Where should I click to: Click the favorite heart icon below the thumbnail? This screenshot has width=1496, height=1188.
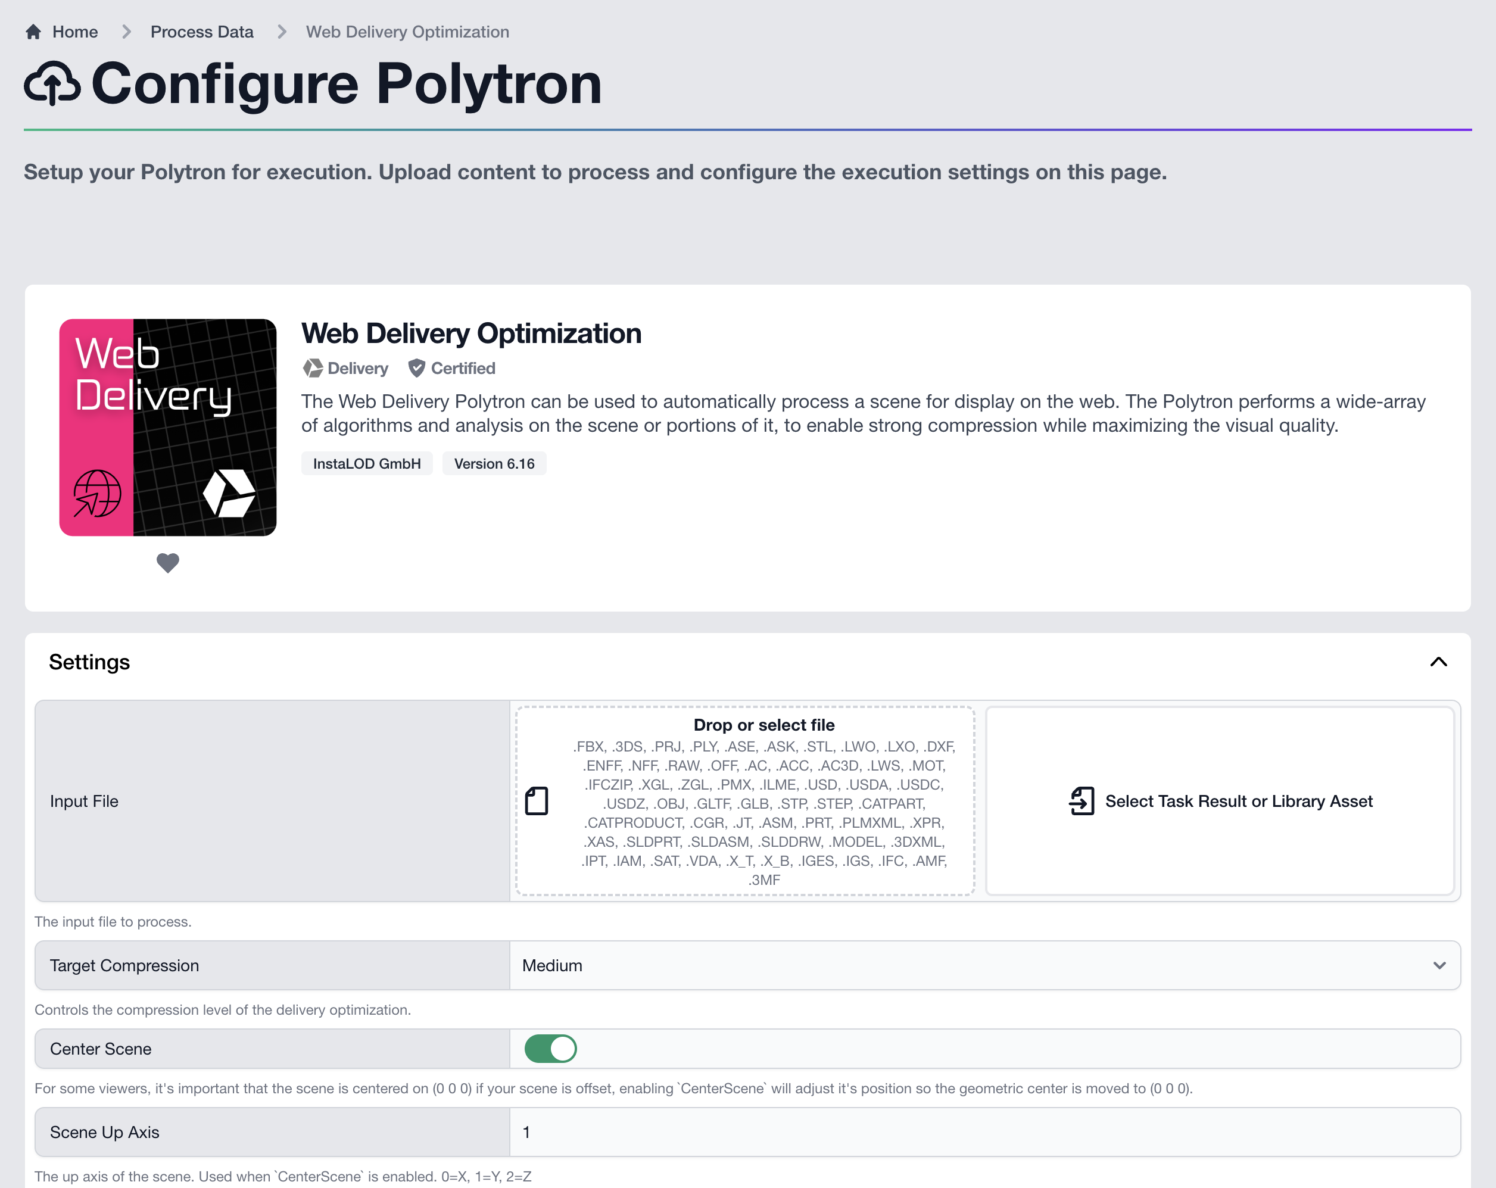[x=168, y=563]
